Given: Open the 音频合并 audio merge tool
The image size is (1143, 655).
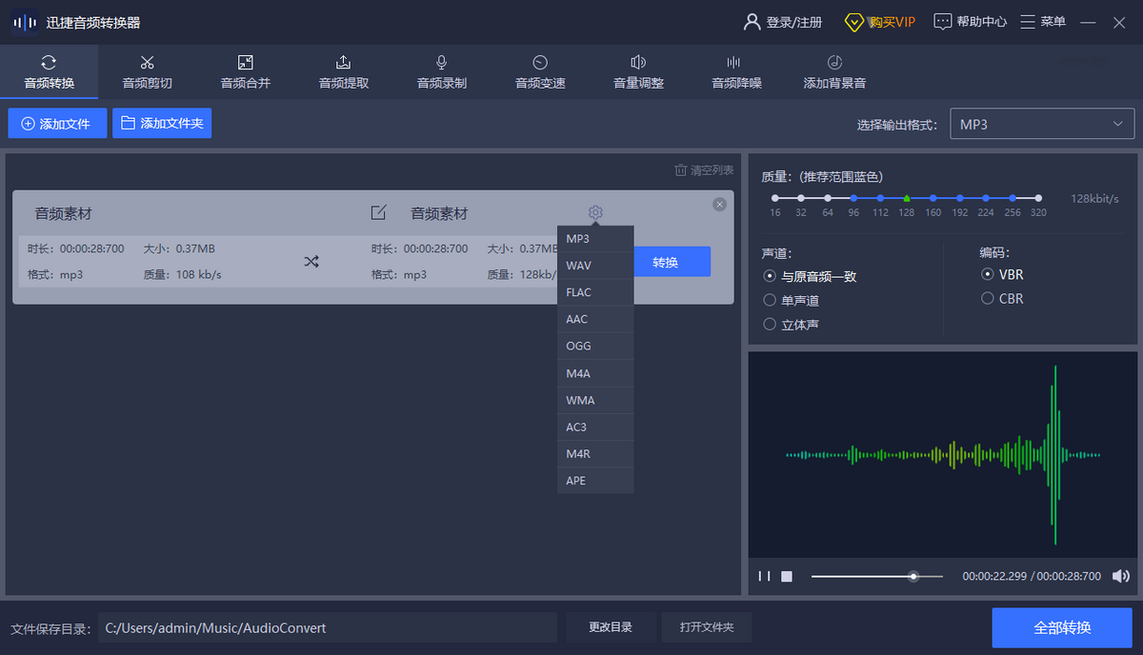Looking at the screenshot, I should coord(245,71).
